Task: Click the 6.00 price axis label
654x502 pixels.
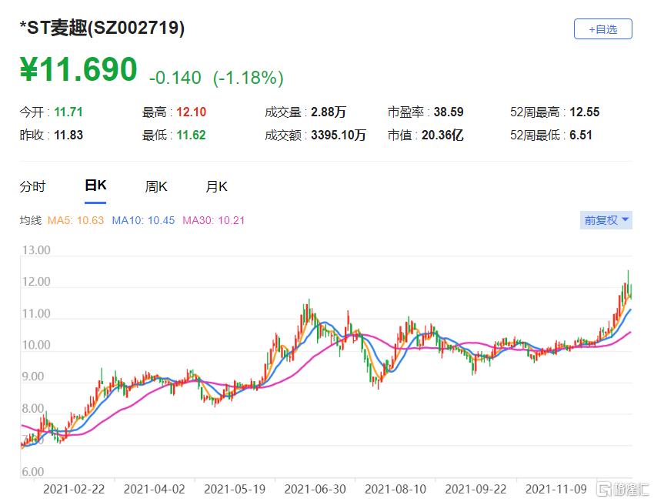Action: [33, 472]
